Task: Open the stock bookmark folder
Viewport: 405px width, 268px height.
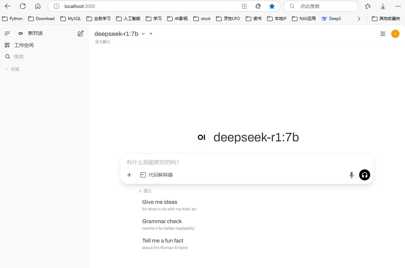Action: tap(202, 19)
